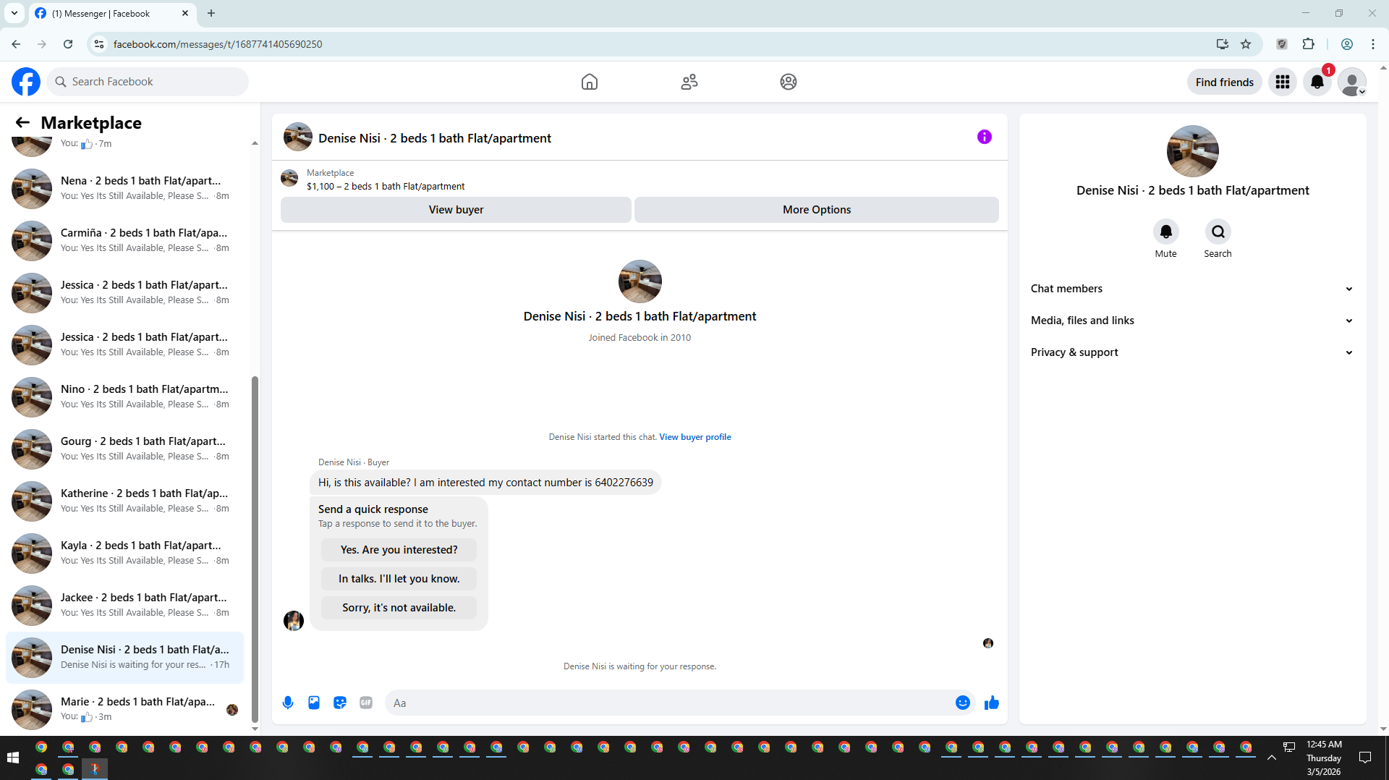1389x780 pixels.
Task: Click the Find friends button
Action: pyautogui.click(x=1225, y=82)
